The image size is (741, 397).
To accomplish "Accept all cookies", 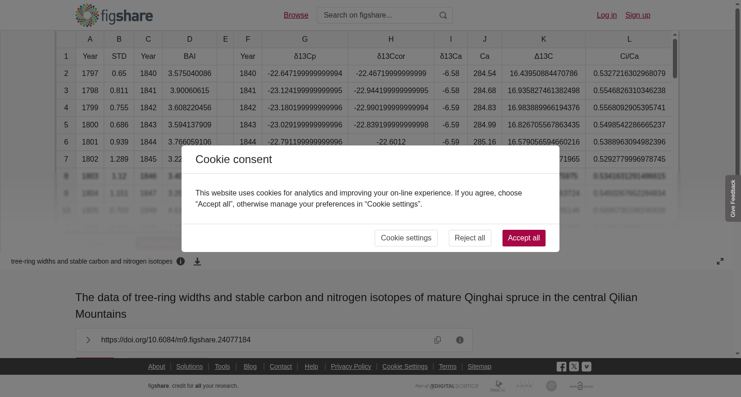I will tap(524, 238).
